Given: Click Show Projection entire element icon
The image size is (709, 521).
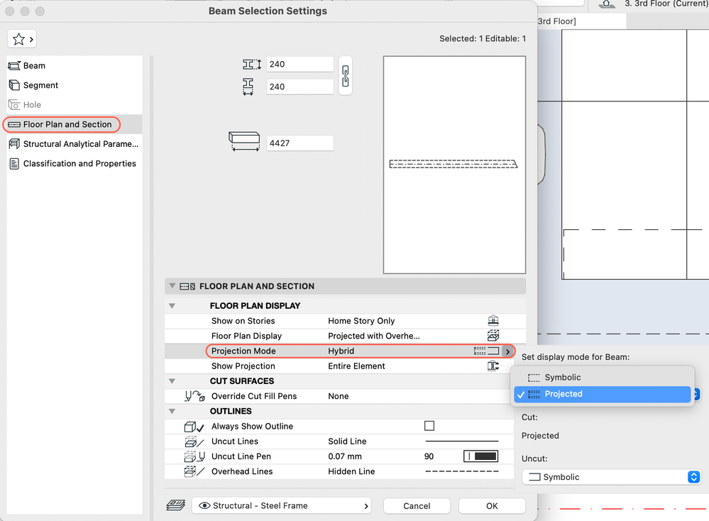Looking at the screenshot, I should click(493, 366).
